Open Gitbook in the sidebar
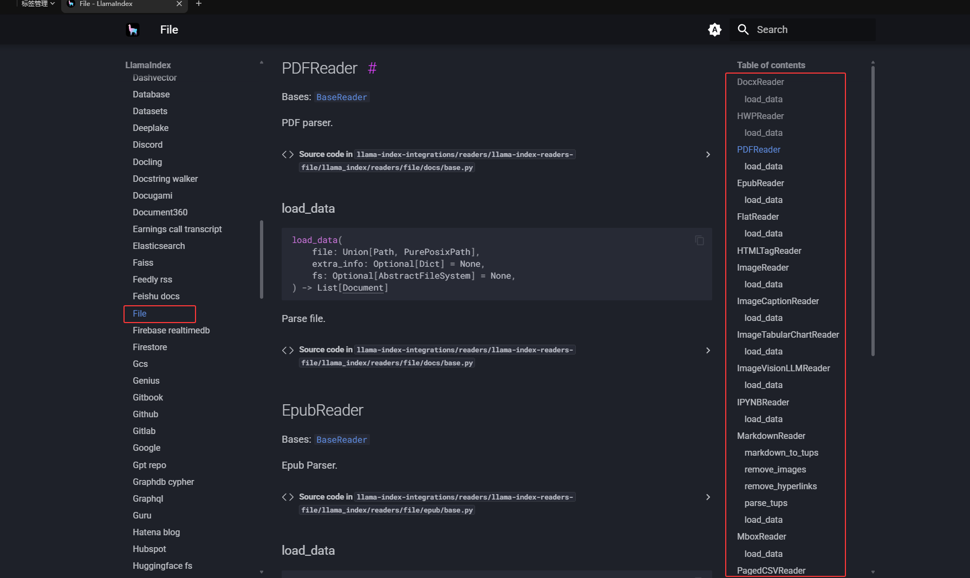This screenshot has width=970, height=578. click(x=148, y=397)
